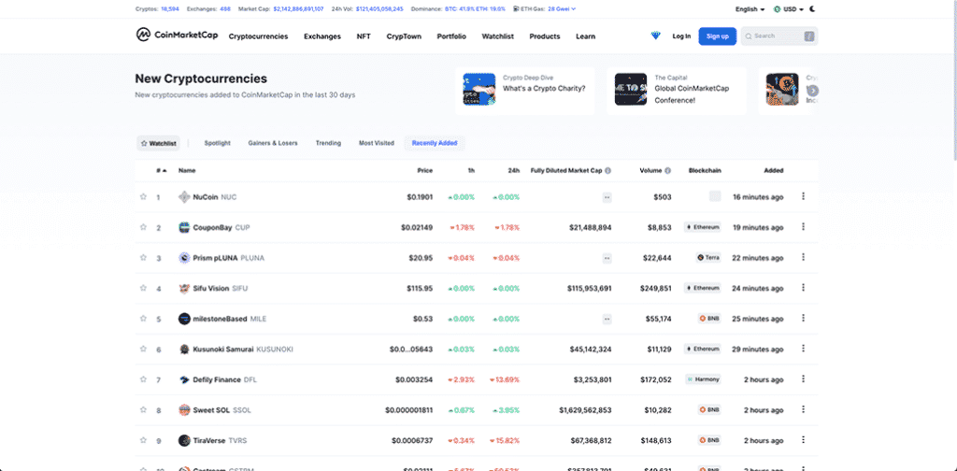This screenshot has width=957, height=471.
Task: Open the Kusunoki Samurai row options menu
Action: 803,349
